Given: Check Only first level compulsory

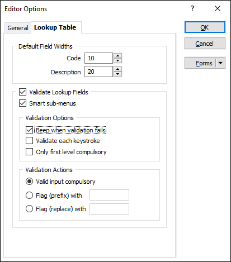Looking at the screenshot, I should coord(29,151).
